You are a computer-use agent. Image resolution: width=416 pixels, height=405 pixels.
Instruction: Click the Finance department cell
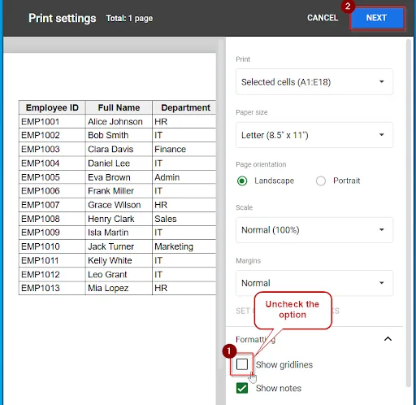184,149
